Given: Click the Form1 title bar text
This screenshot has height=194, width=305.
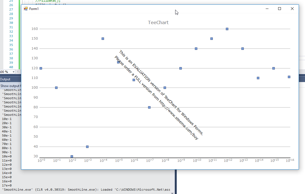Looking at the screenshot, I should click(x=34, y=9).
